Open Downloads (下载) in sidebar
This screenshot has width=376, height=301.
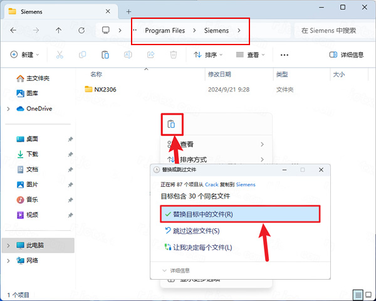click(x=27, y=154)
